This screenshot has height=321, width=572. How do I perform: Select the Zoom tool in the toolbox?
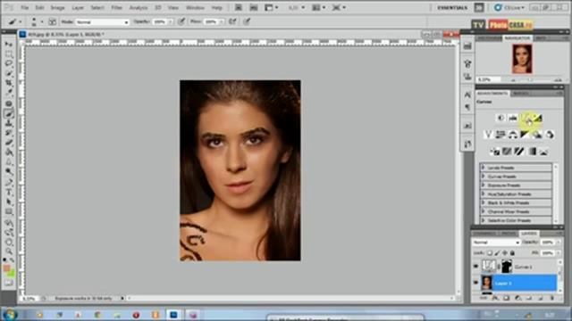(9, 251)
